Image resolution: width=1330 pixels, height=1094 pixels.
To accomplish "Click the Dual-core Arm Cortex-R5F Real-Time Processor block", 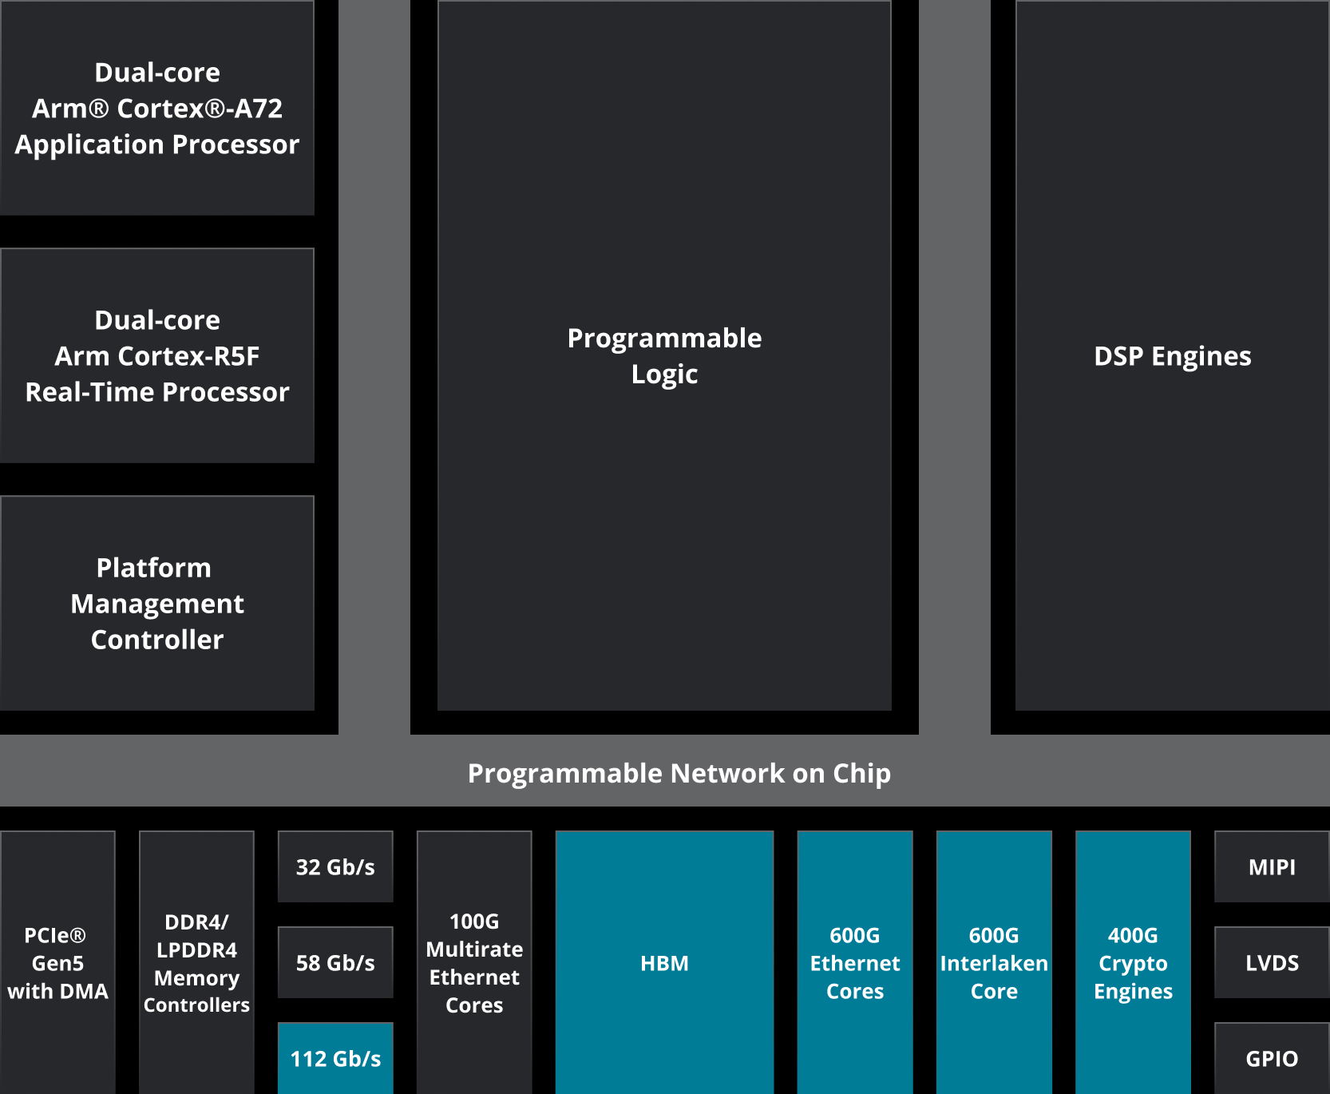I will 157,355.
